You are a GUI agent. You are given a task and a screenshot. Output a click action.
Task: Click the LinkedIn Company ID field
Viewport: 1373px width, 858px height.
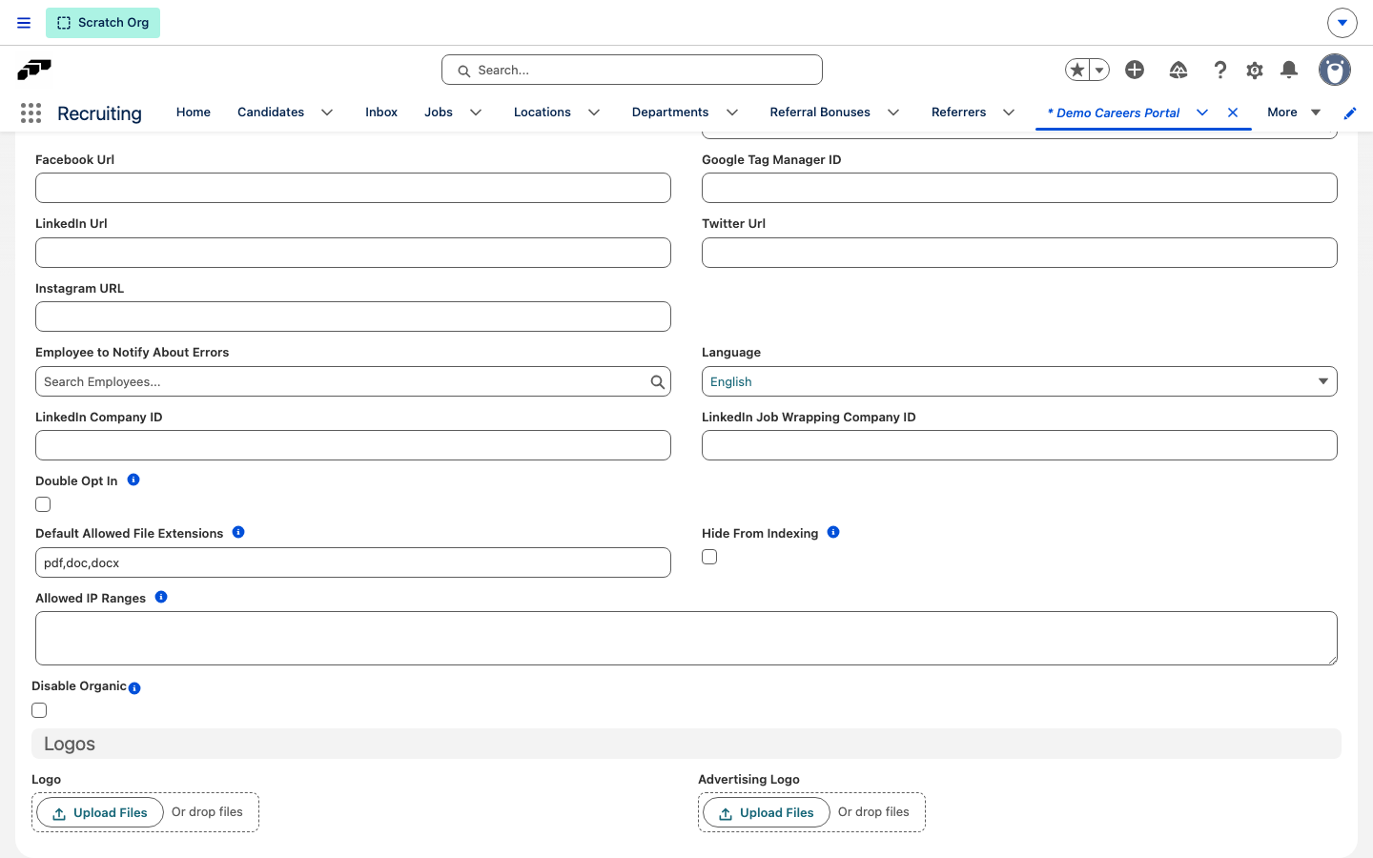[x=353, y=445]
